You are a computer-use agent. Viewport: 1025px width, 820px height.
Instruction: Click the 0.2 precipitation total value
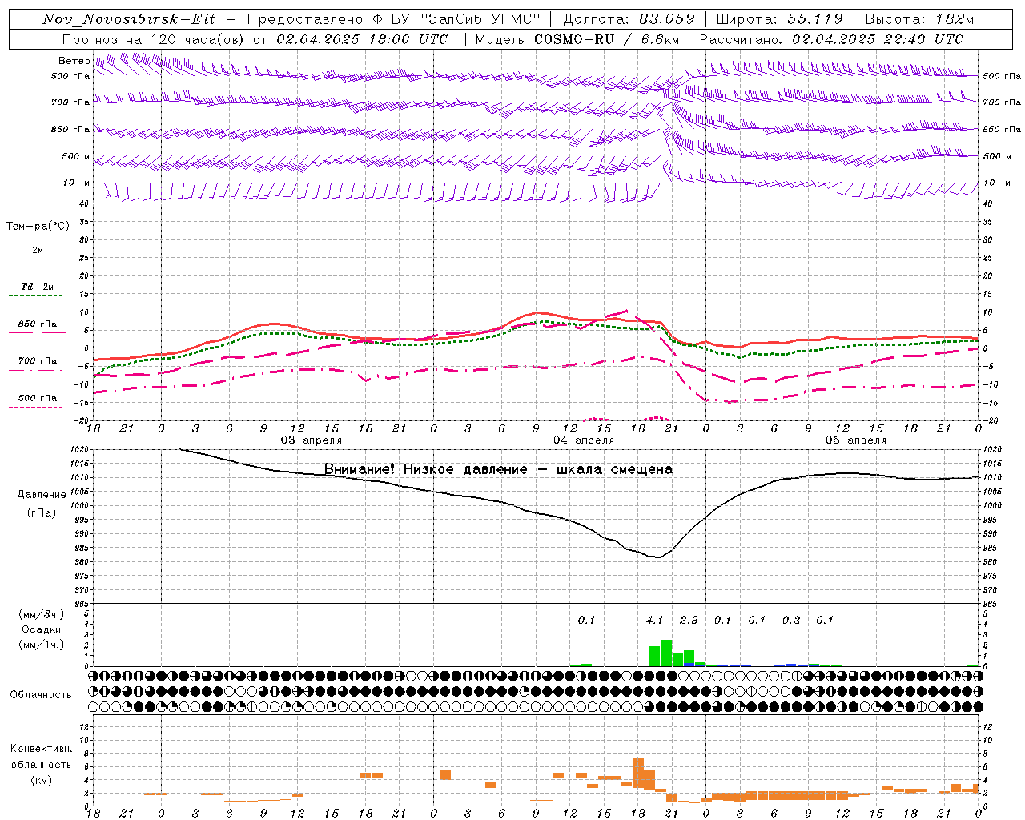pos(791,620)
